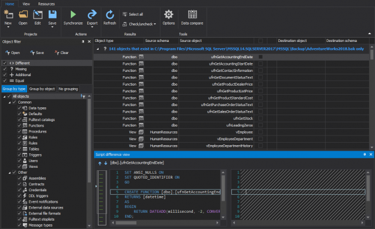Pin the Script difference view panel
This screenshot has width=375, height=229.
(364, 154)
